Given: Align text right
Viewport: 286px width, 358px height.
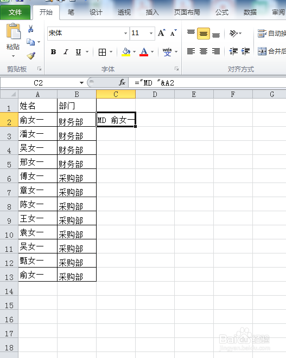Looking at the screenshot, I should pos(216,51).
